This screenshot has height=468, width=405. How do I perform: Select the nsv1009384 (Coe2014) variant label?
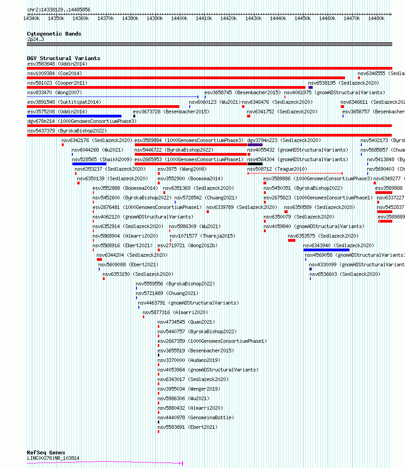tap(55, 73)
